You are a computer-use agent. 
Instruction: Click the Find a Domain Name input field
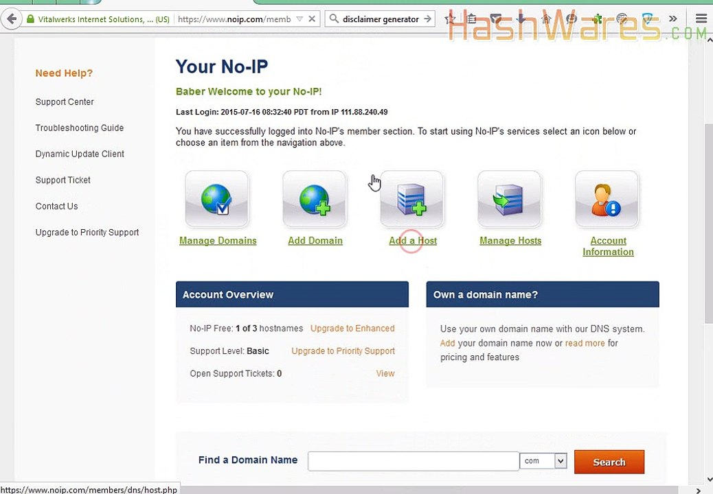click(x=414, y=461)
